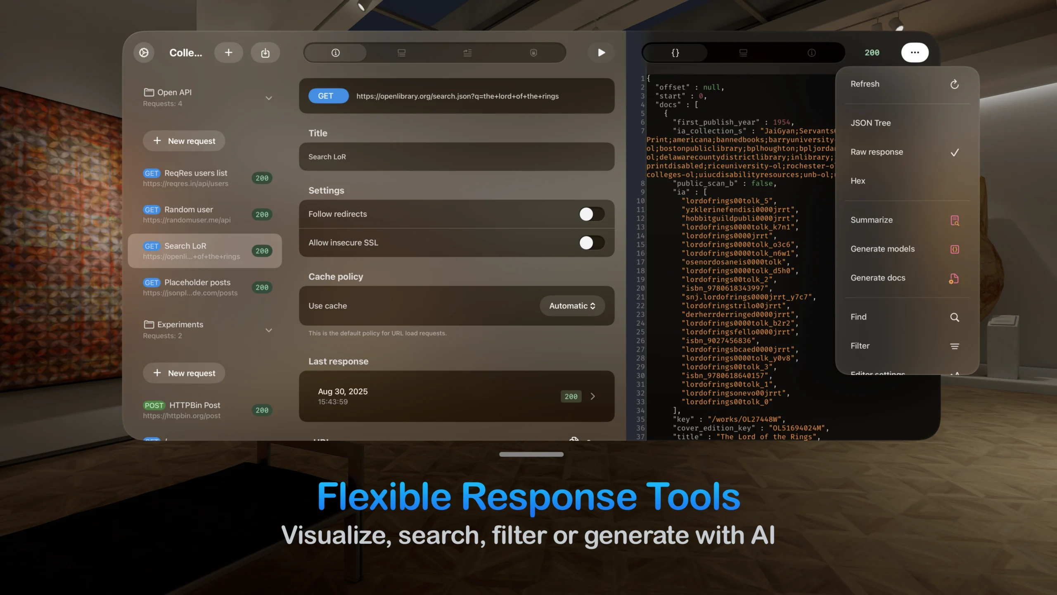Run request with the play button
The width and height of the screenshot is (1057, 595).
pyautogui.click(x=601, y=52)
